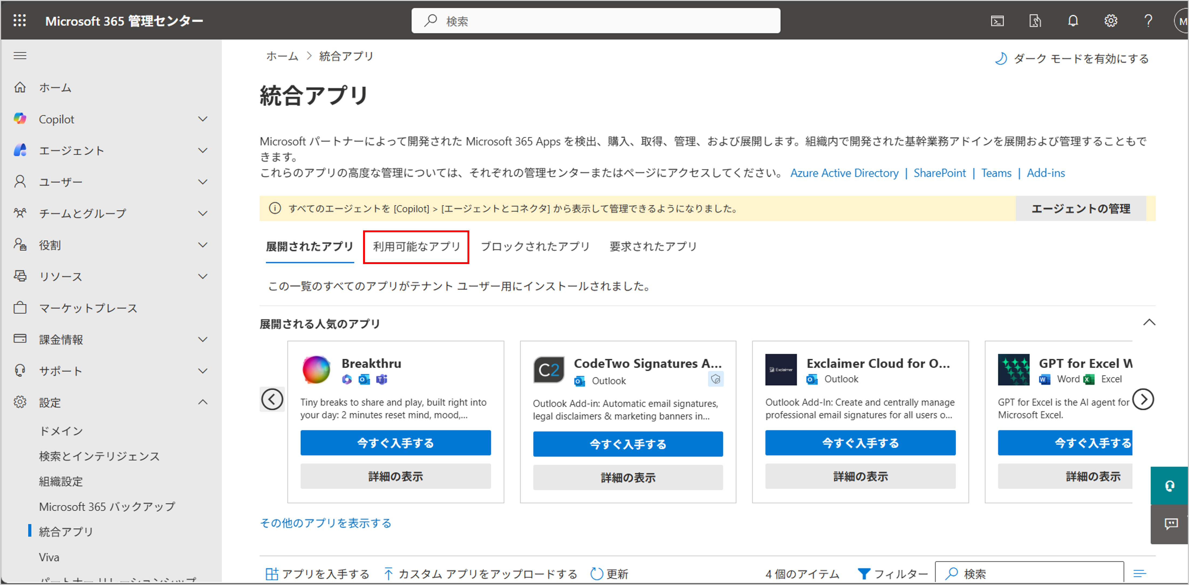Open Cloud Shell icon in header
This screenshot has height=585, width=1189.
(x=997, y=21)
